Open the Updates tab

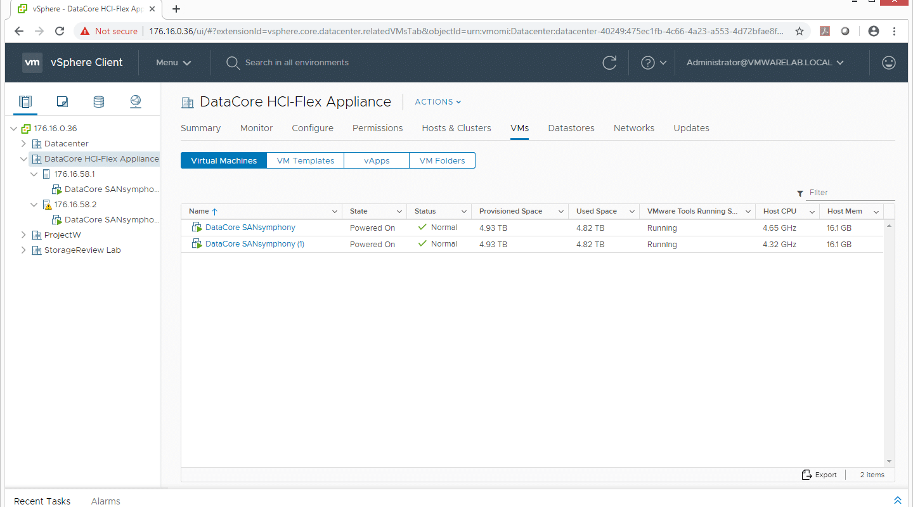pyautogui.click(x=691, y=128)
